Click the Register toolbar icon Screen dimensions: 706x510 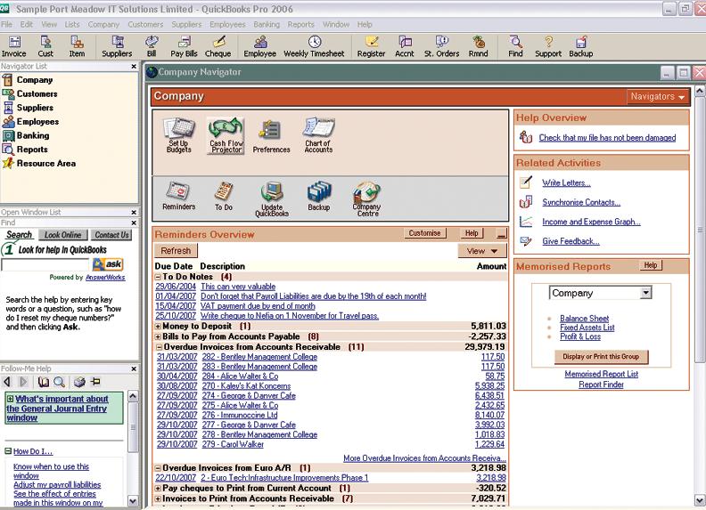point(371,47)
